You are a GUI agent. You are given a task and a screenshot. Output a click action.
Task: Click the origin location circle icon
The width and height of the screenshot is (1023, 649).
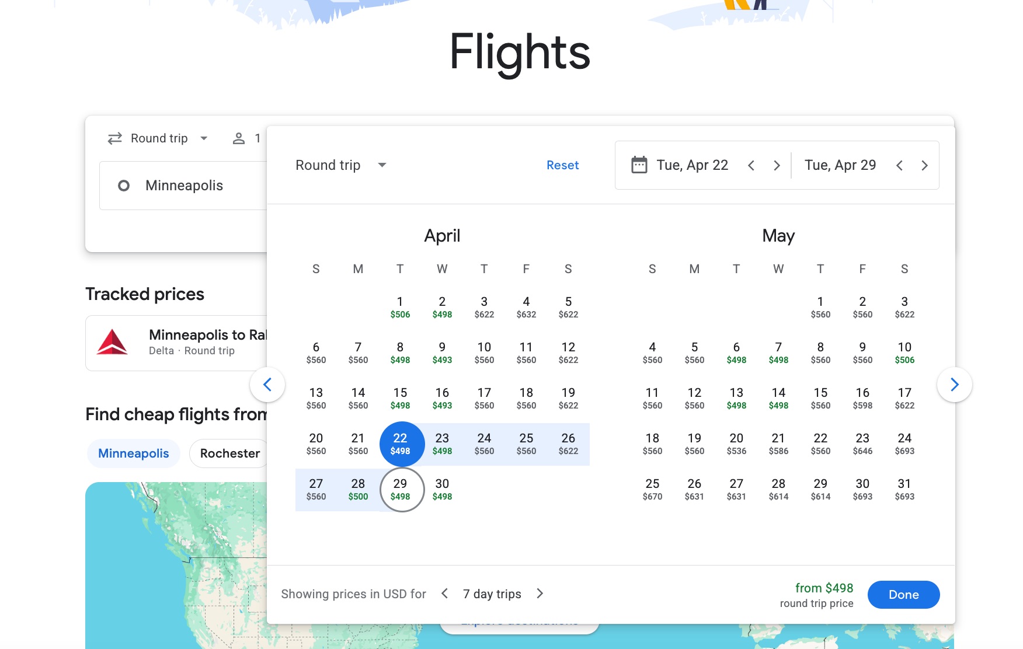click(124, 186)
